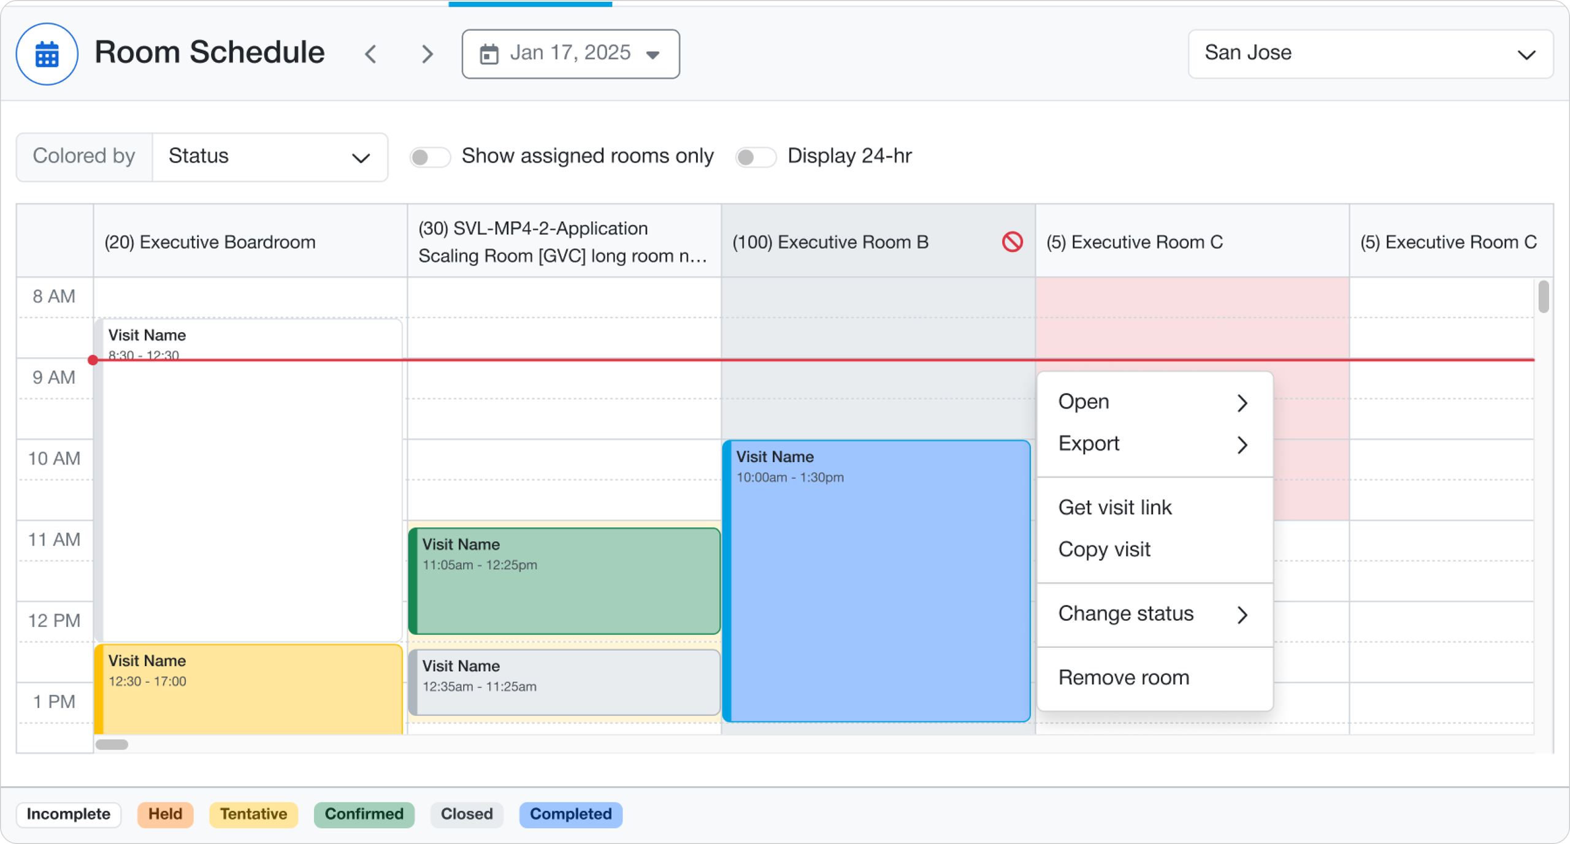Click the blocked icon on Executive Room B
Viewport: 1570px width, 844px height.
coord(1012,242)
